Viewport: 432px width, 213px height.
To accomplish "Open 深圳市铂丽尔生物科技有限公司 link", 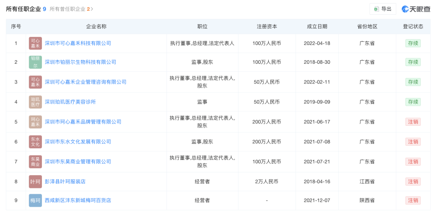I will click(x=80, y=62).
